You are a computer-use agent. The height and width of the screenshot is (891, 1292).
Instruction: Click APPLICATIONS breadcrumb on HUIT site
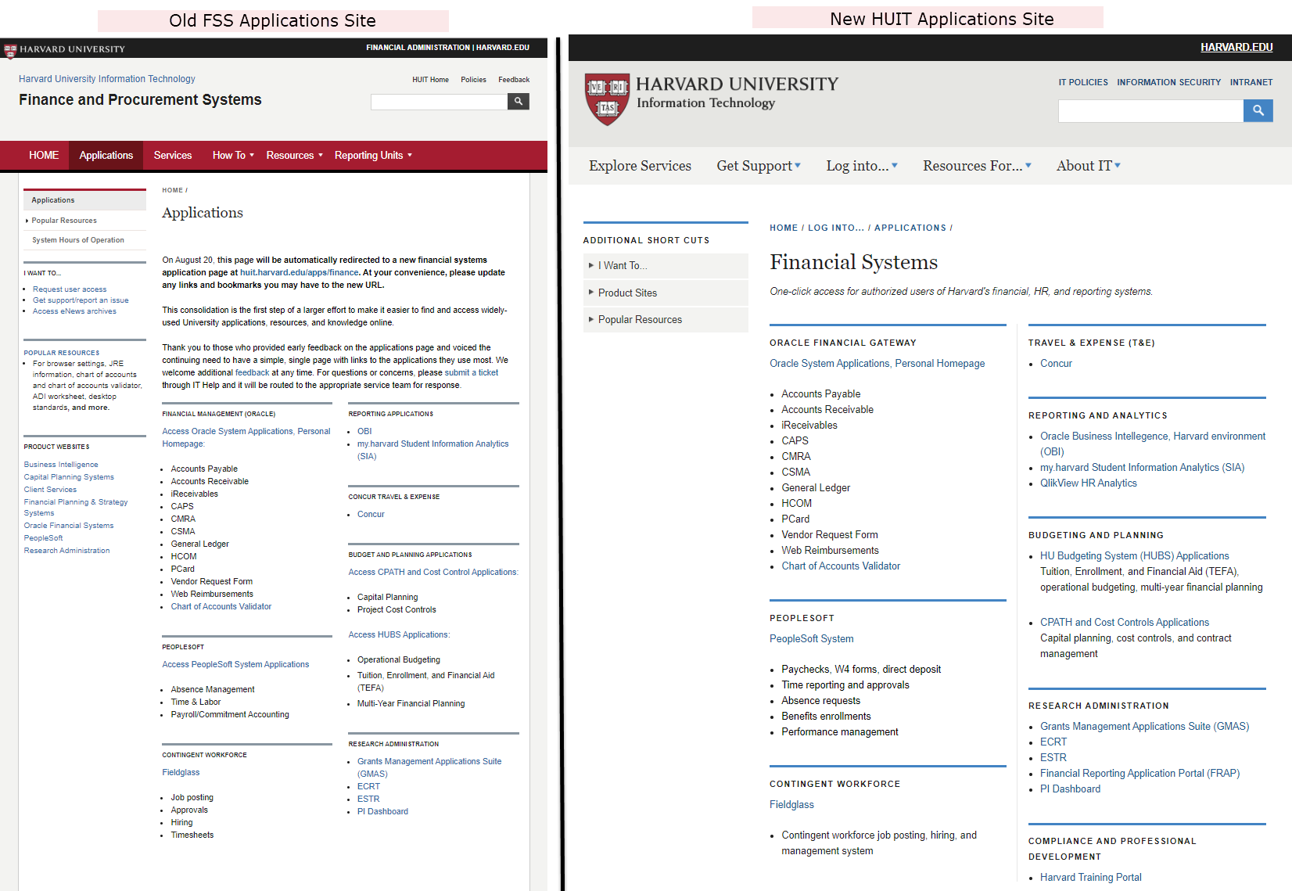click(x=910, y=228)
